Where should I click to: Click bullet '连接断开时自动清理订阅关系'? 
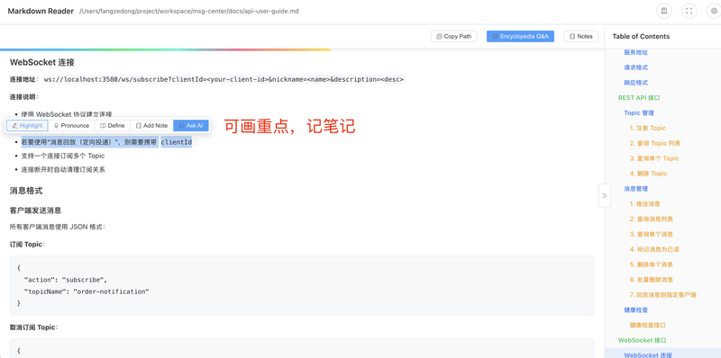[63, 170]
